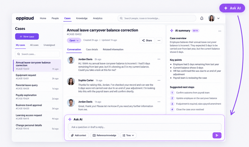249x147 pixels.
Task: Open the AI summary more options menu
Action: click(220, 31)
